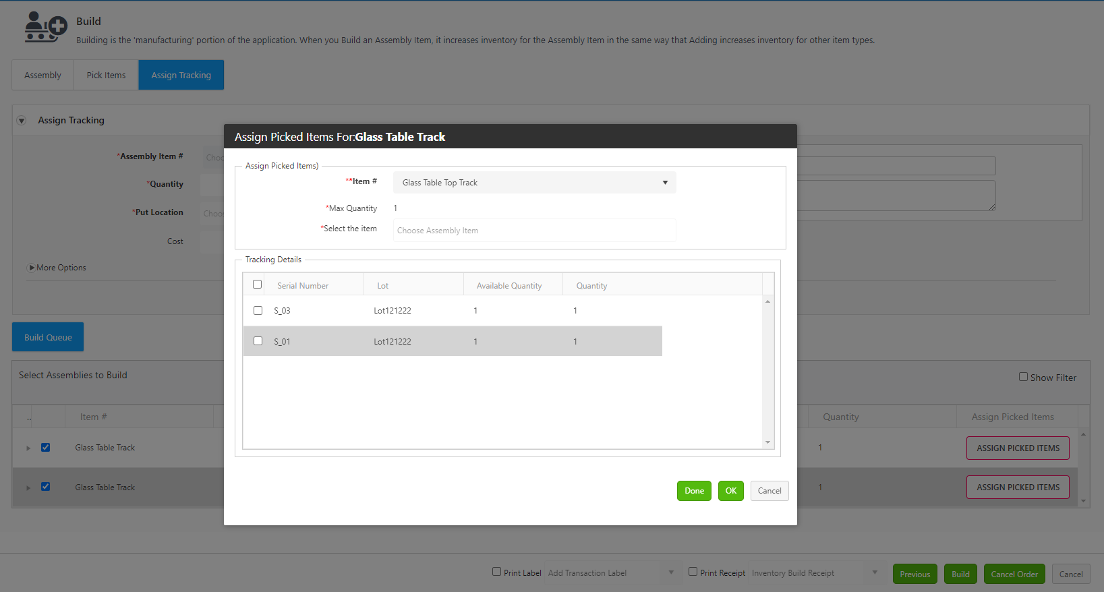
Task: Click scroll-down arrow in Tracking Details grid
Action: click(x=767, y=442)
